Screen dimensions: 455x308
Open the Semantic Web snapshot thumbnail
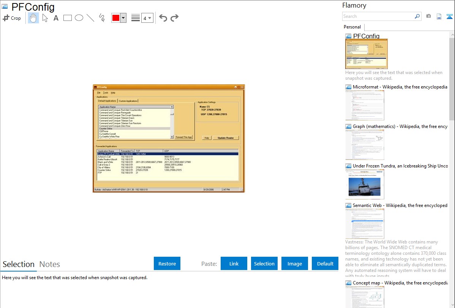(x=365, y=223)
